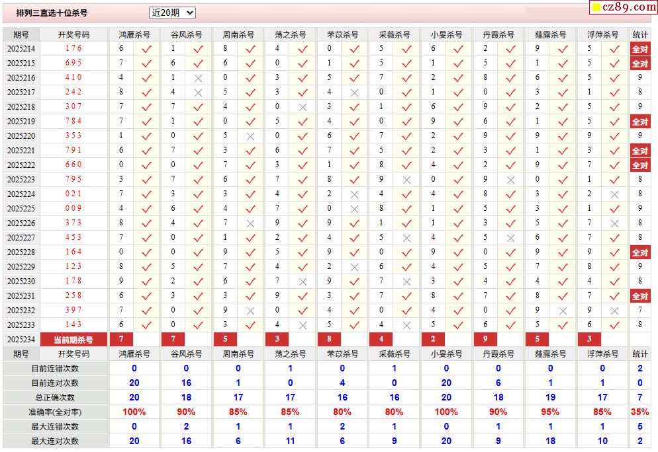Viewport: 658px width, 452px height.
Task: Click the 周南 cross mark in row 2025226
Action: coord(250,224)
